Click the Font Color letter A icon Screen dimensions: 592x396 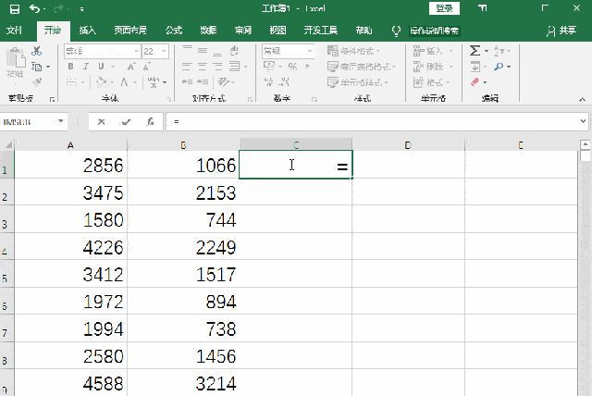[x=124, y=82]
